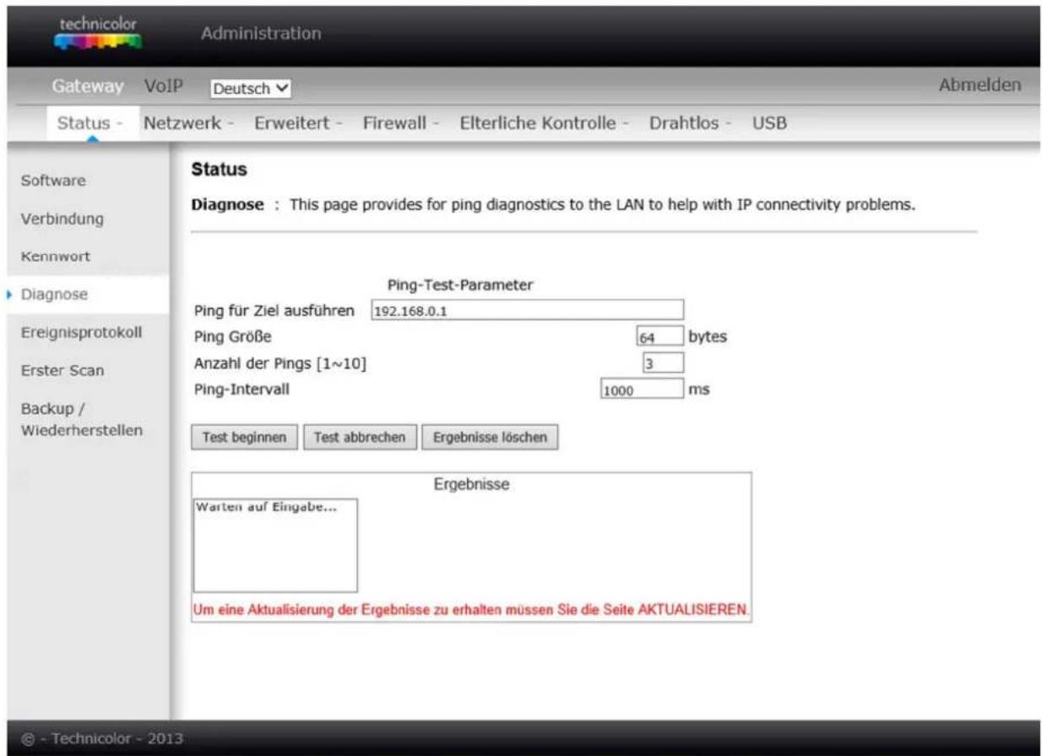Open the Erweitert menu
The height and width of the screenshot is (756, 1042).
point(296,123)
